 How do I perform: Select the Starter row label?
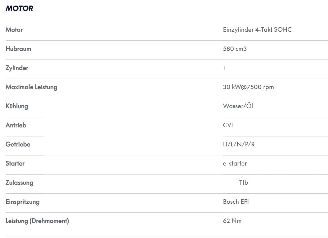pos(15,163)
